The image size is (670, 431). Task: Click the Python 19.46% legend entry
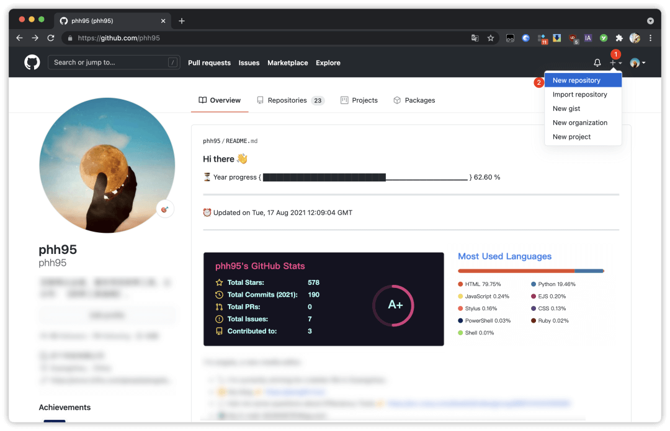click(553, 284)
